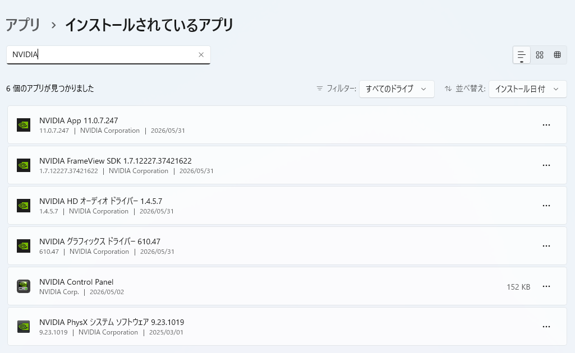Click the フィルター: label

(x=341, y=89)
